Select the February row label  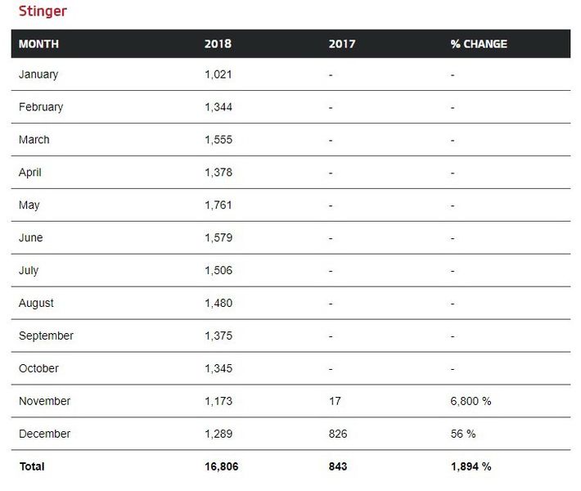pyautogui.click(x=41, y=107)
